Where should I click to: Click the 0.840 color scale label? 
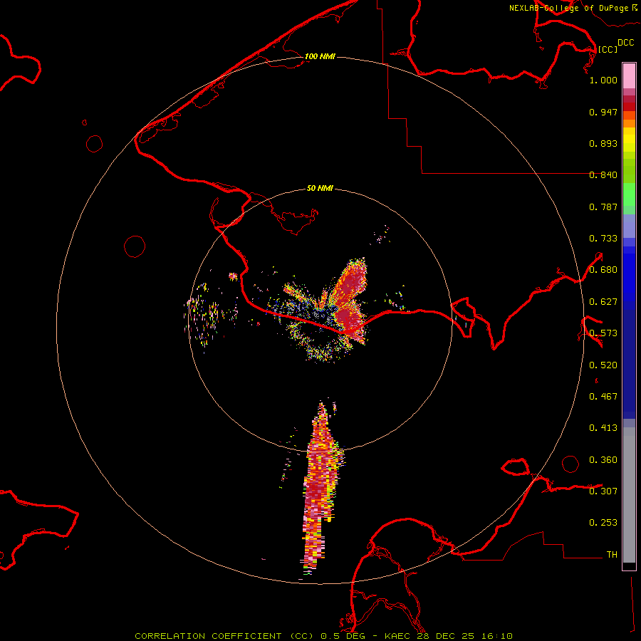click(x=603, y=175)
